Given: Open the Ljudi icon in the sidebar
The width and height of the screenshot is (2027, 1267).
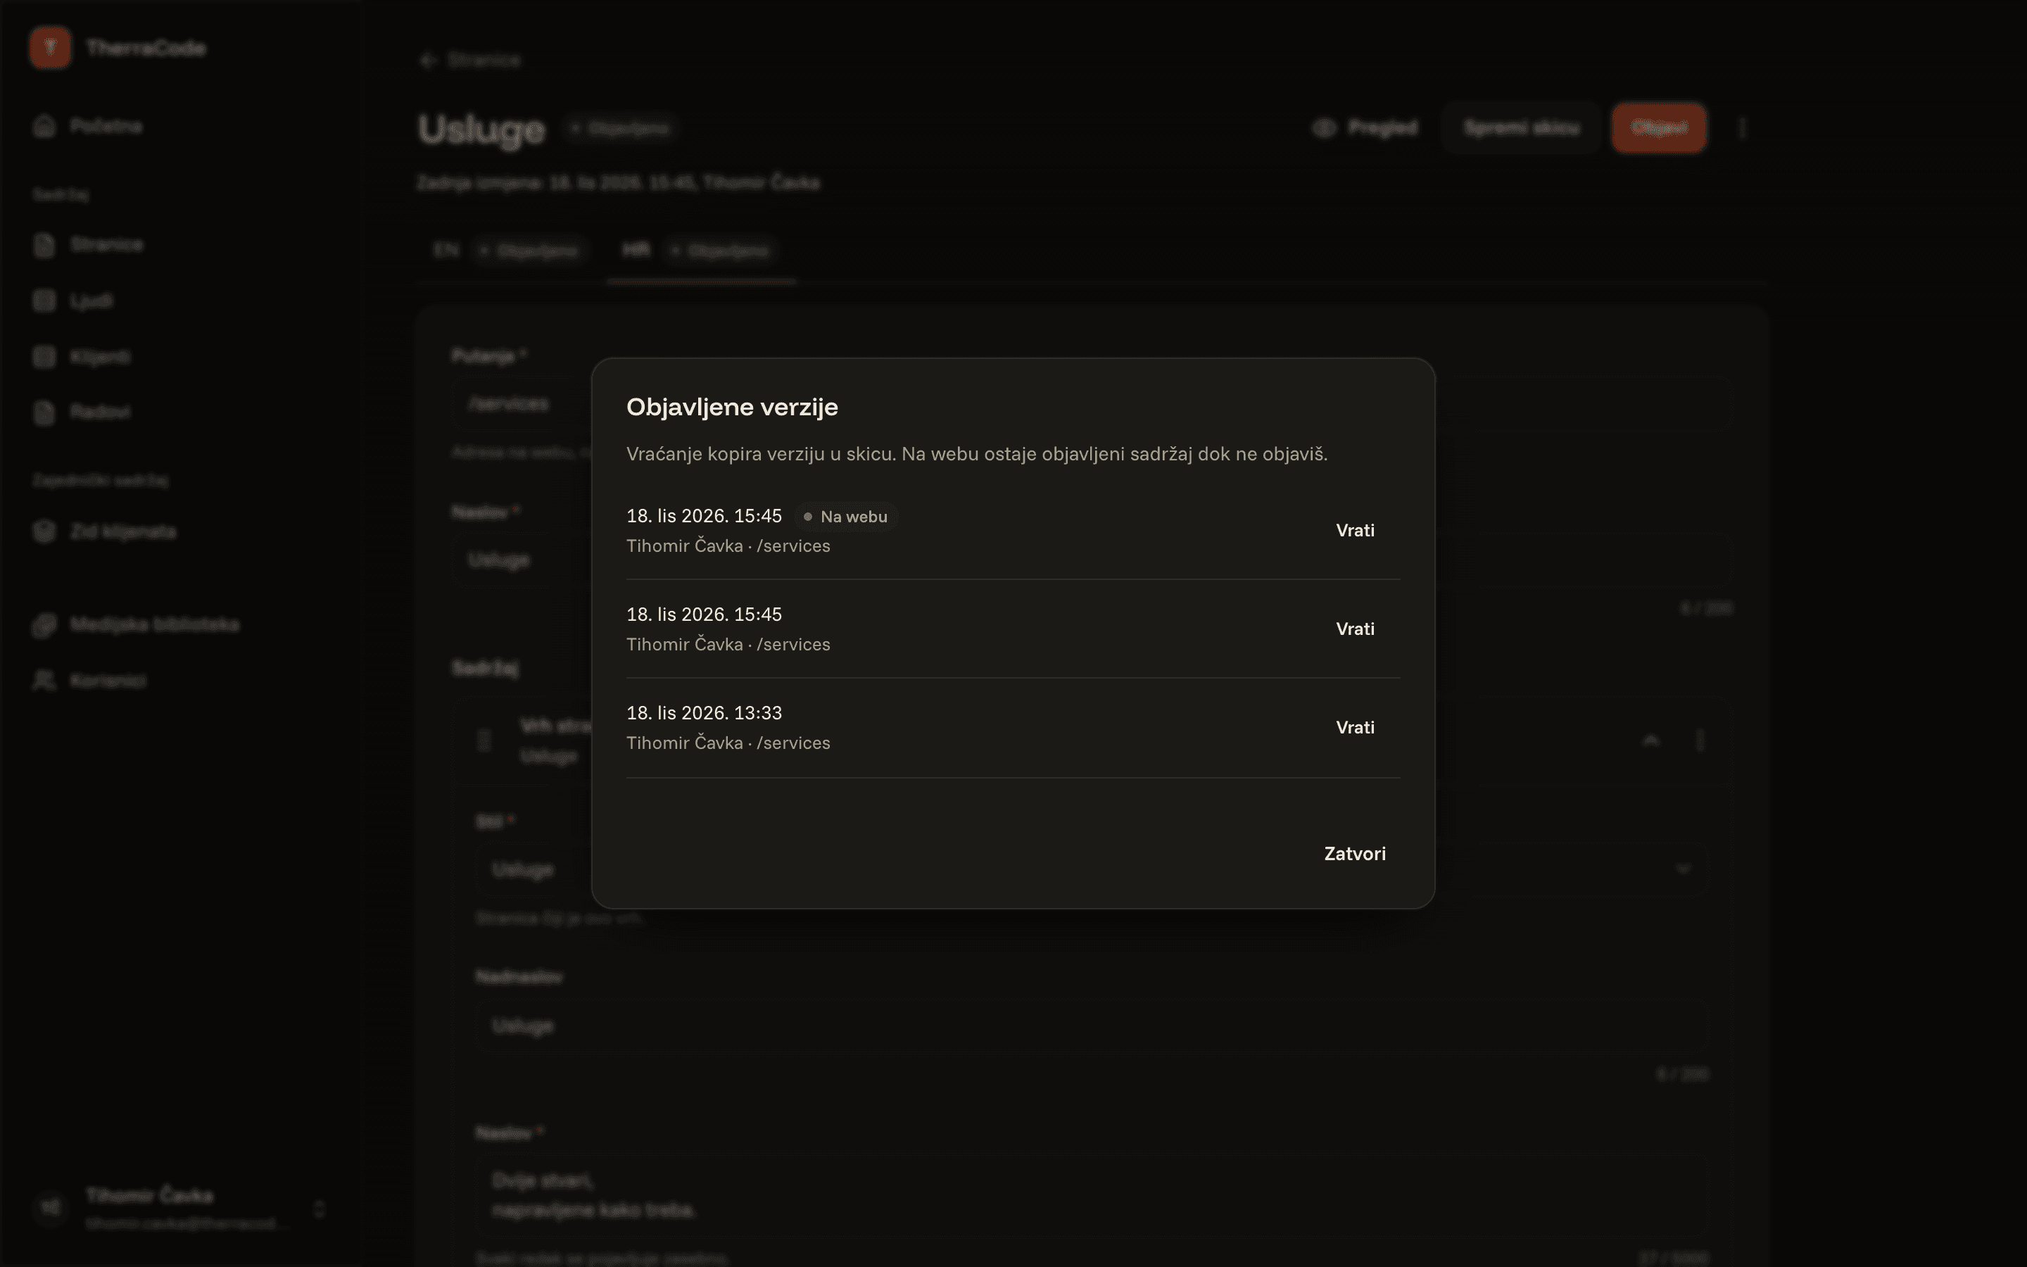Looking at the screenshot, I should pyautogui.click(x=44, y=301).
